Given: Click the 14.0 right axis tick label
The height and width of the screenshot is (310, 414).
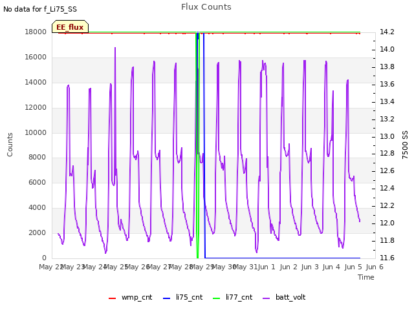Looking at the screenshot, I should point(387,49).
